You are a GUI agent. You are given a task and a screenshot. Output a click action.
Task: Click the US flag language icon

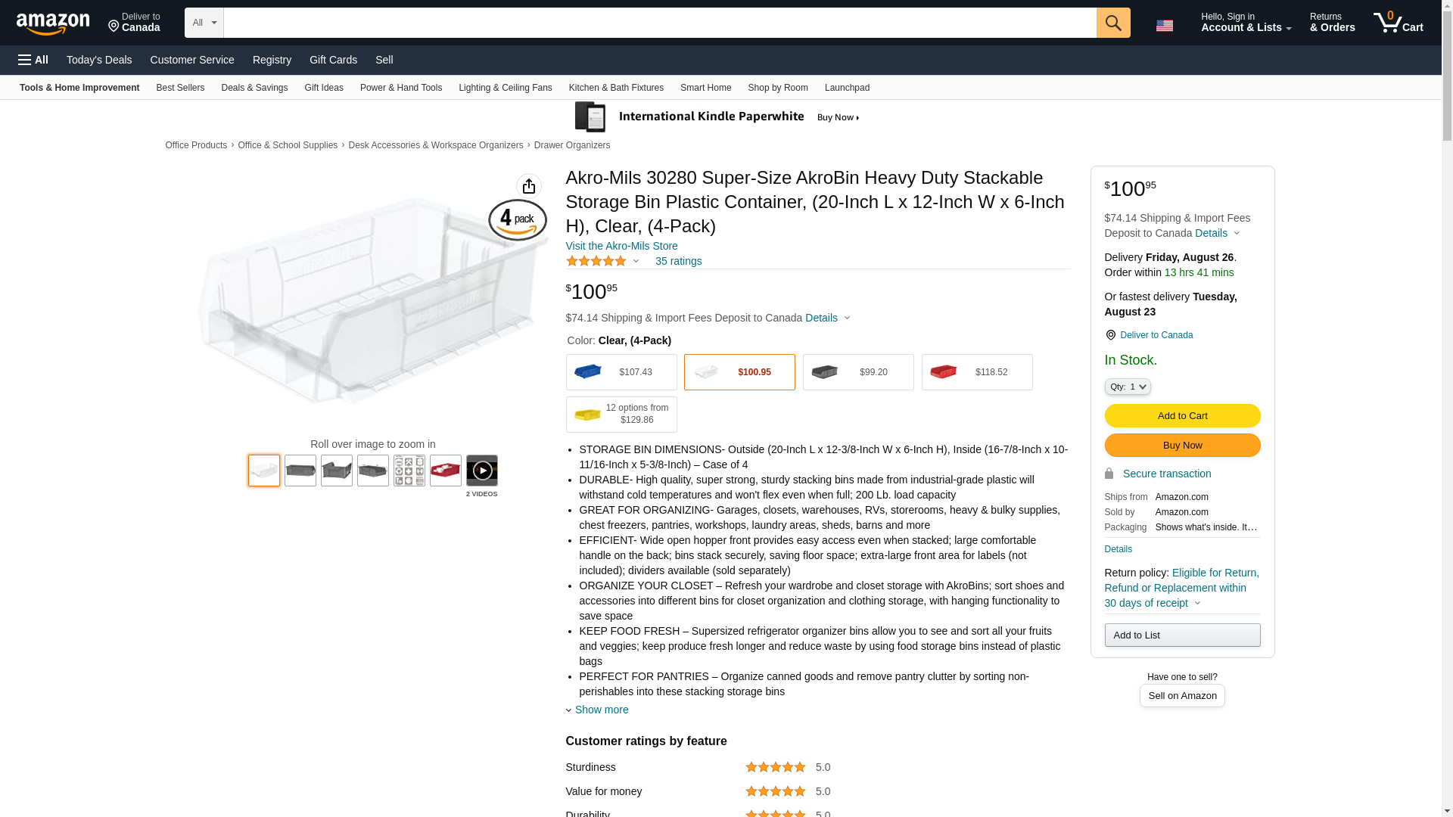(1164, 26)
